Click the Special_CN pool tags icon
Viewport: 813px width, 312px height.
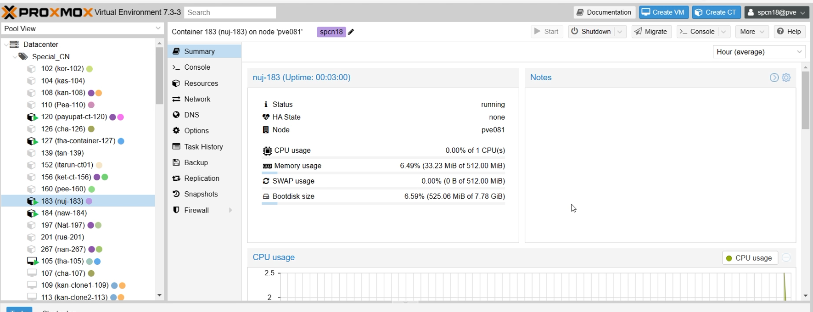click(x=23, y=56)
